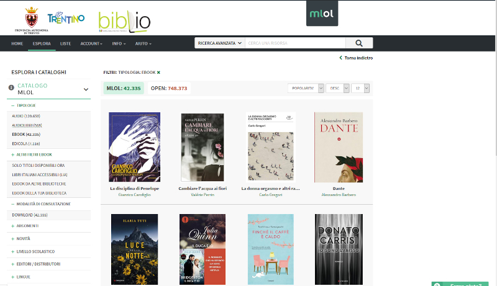This screenshot has width=497, height=286.
Task: Open Donato Carrisi Io sono l'abisso cover
Action: click(x=339, y=249)
